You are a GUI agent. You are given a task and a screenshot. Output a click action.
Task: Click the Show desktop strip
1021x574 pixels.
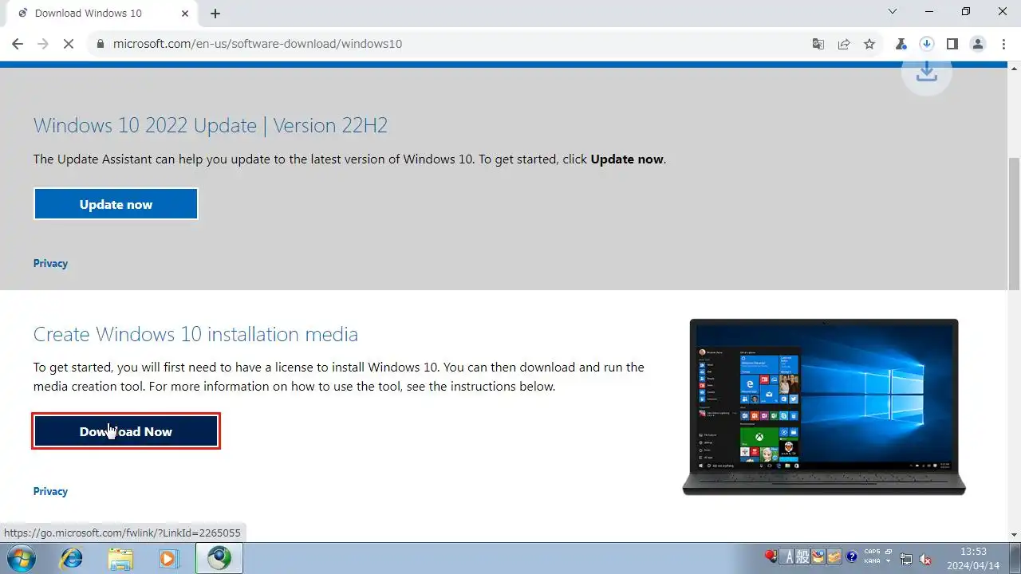[x=1015, y=558]
